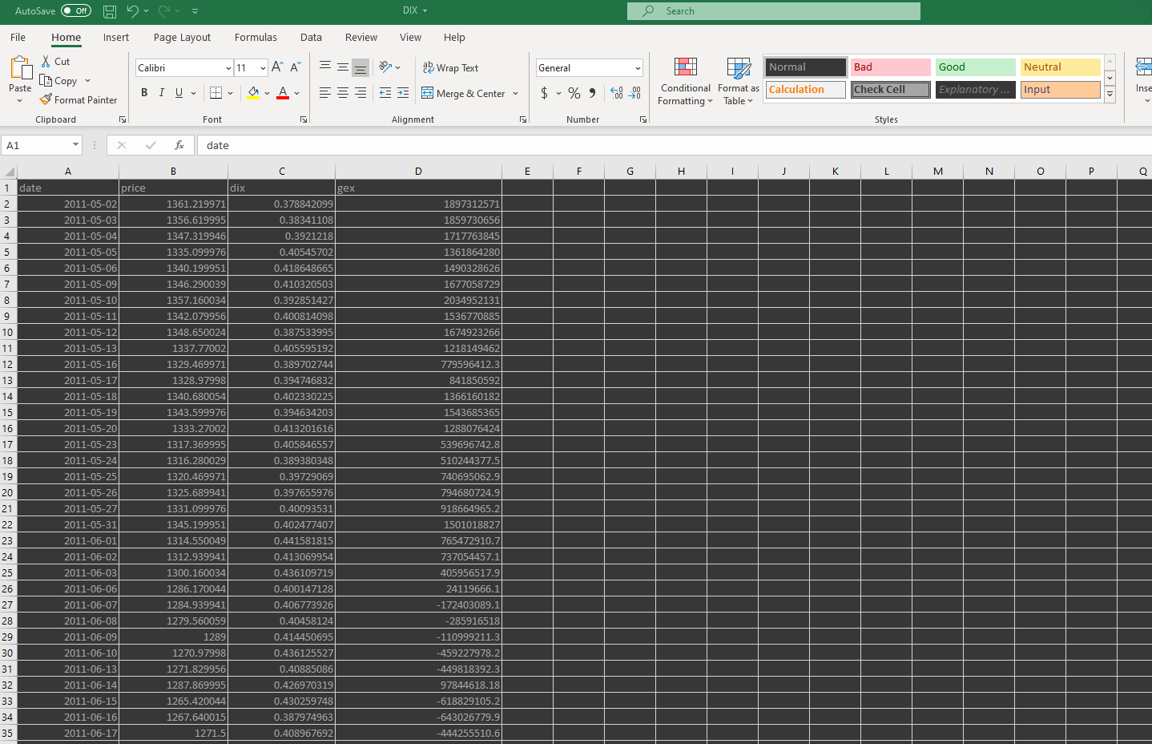Apply the red font color
Screen dimensions: 1152x744
283,93
